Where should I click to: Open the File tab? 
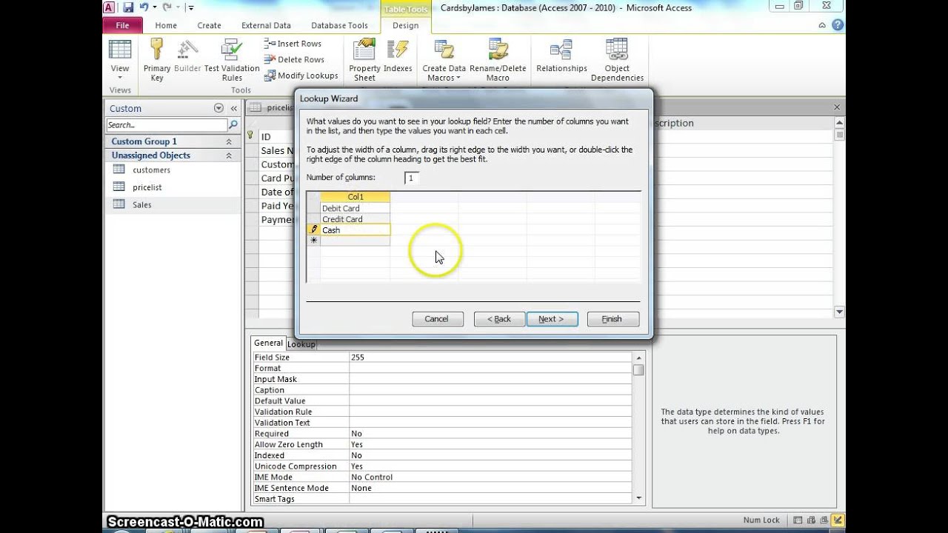122,25
